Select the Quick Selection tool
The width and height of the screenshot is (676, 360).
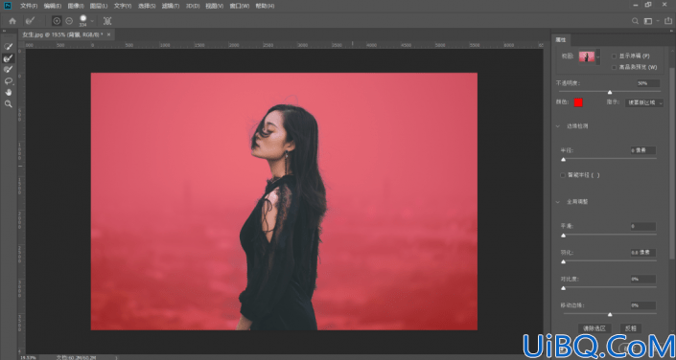(9, 47)
